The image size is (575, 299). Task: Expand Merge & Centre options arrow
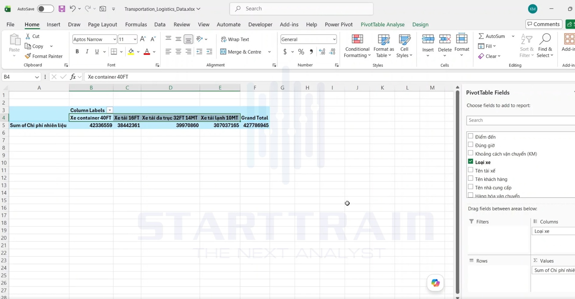coord(269,52)
